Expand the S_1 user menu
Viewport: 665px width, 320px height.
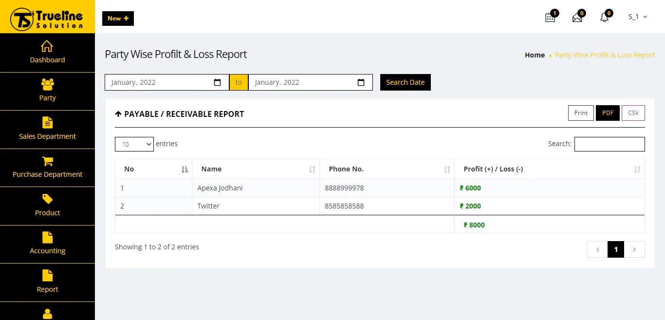click(638, 17)
